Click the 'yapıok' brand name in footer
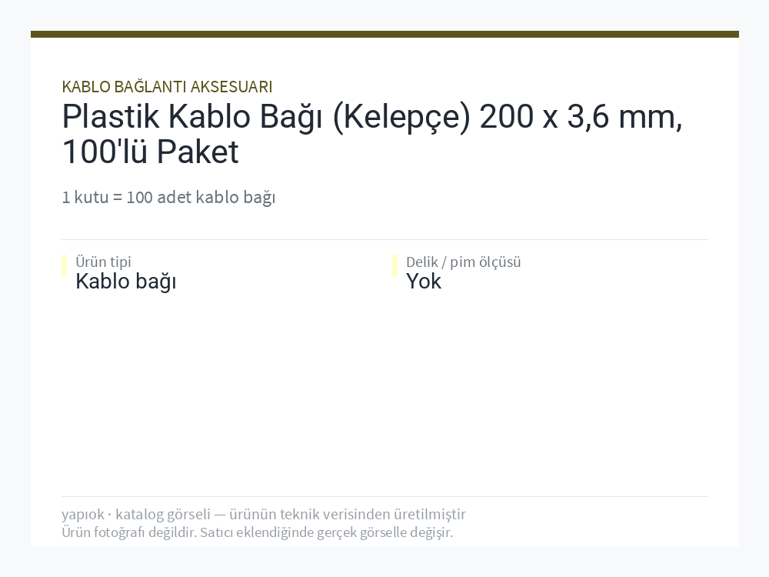 coord(83,514)
